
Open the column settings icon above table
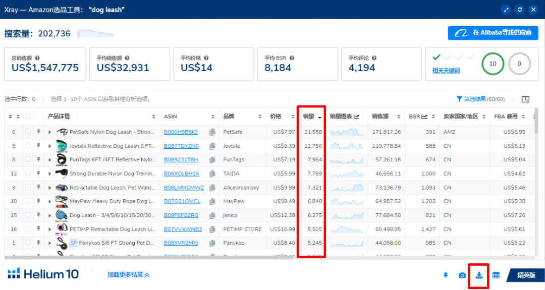click(525, 99)
